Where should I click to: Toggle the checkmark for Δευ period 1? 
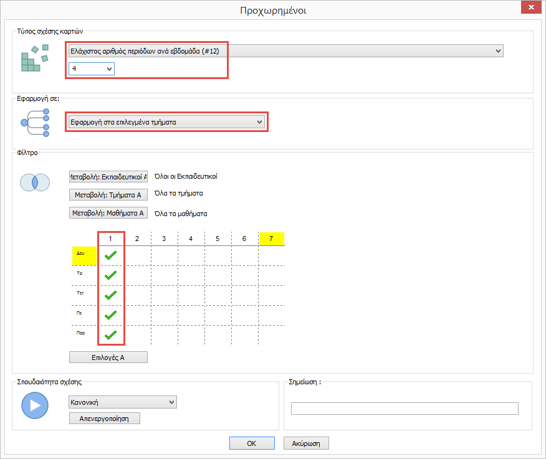[x=111, y=255]
